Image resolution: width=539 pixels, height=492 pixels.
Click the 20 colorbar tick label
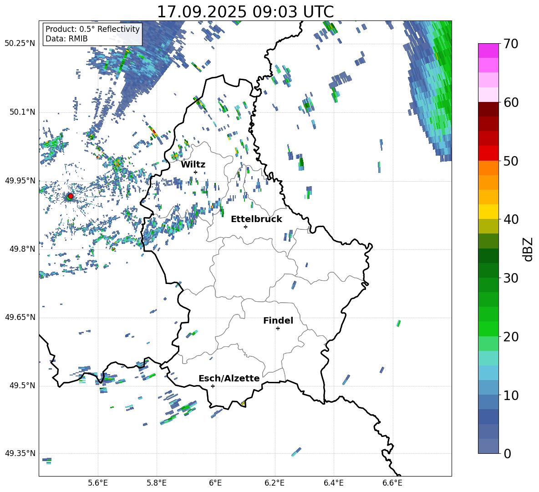tap(510, 337)
